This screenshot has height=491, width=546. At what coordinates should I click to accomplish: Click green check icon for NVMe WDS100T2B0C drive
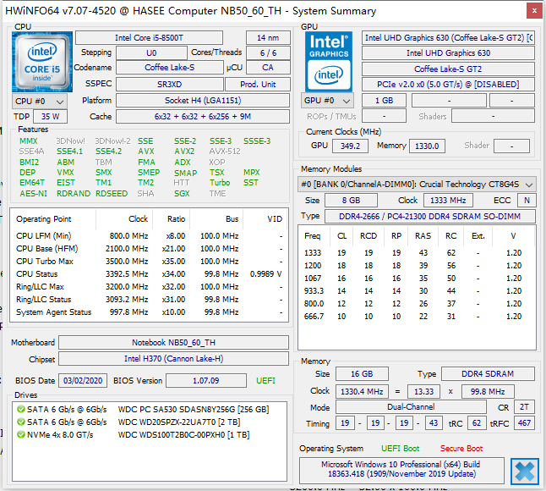pos(21,435)
